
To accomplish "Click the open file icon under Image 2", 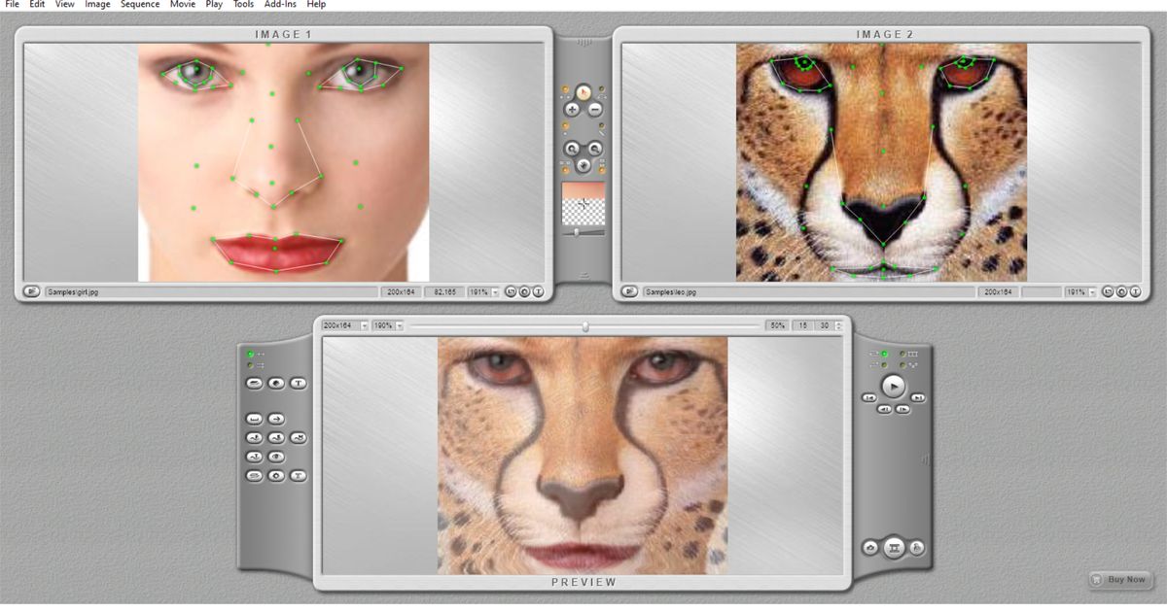I will (x=629, y=291).
